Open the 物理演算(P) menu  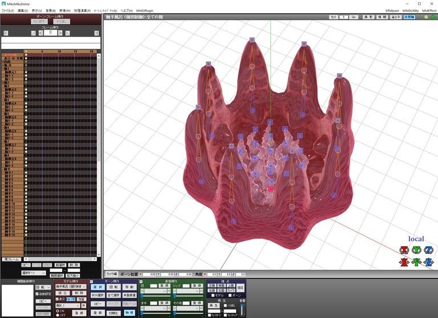[x=82, y=11]
